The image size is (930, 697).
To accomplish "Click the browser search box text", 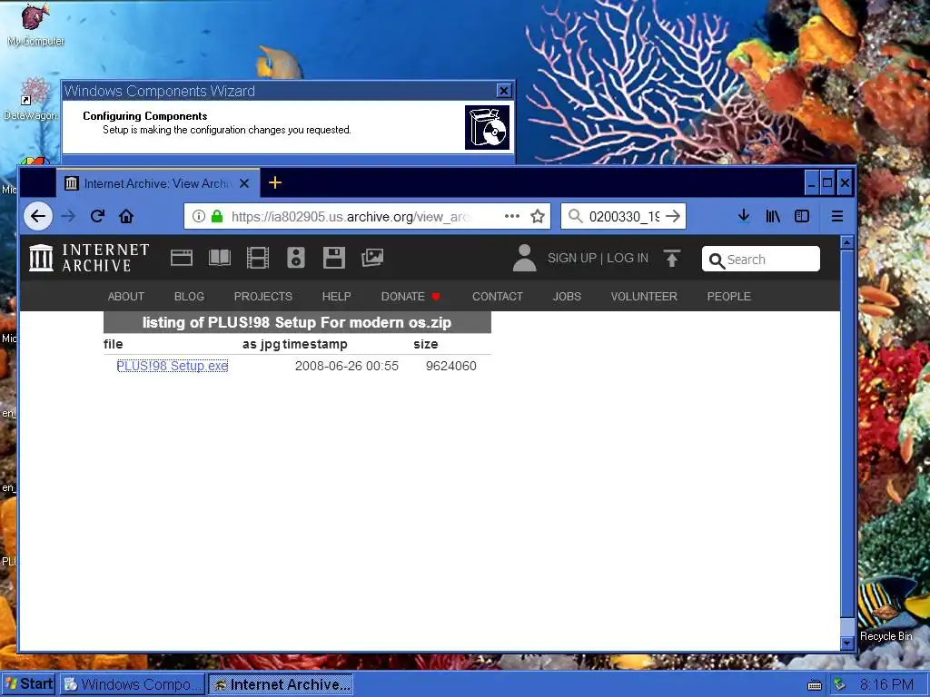I will click(x=624, y=216).
